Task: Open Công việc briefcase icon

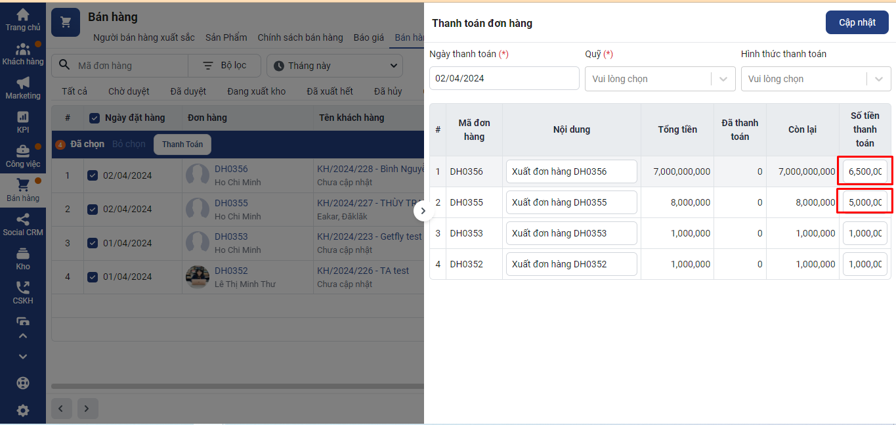Action: pos(23,152)
